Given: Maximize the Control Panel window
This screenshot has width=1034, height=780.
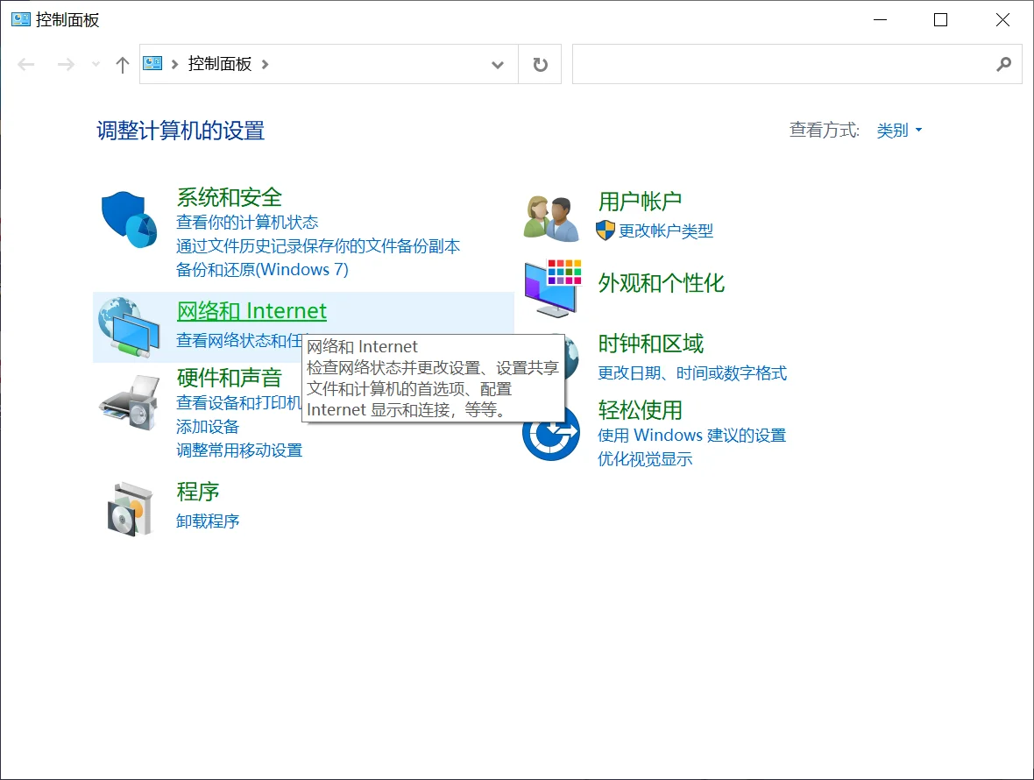Looking at the screenshot, I should tap(941, 20).
